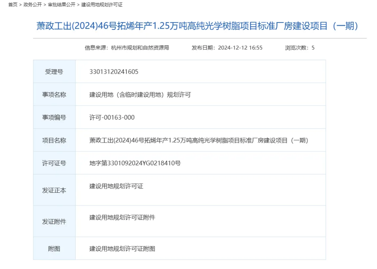Image resolution: width=377 pixels, height=269 pixels.
Task: Click the 许可证号 row label
Action: tap(54, 163)
